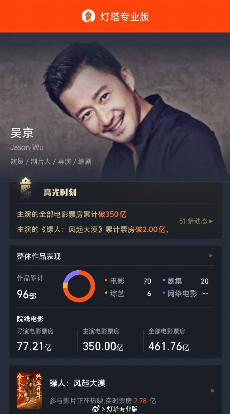Click the 灯塔专业版 logo icon in header
Viewport: 230px width, 414px height.
(x=88, y=16)
